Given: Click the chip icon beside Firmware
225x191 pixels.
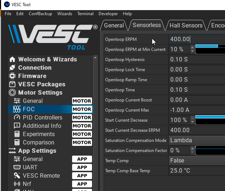Looking at the screenshot, I should pyautogui.click(x=12, y=76).
